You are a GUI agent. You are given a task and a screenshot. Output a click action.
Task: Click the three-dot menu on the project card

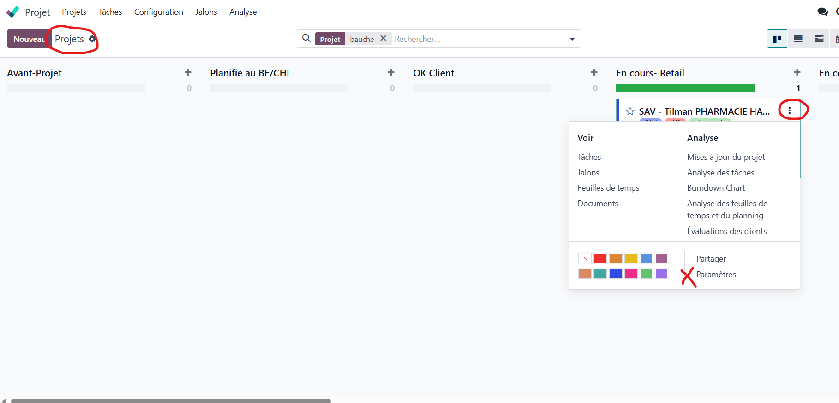point(790,111)
